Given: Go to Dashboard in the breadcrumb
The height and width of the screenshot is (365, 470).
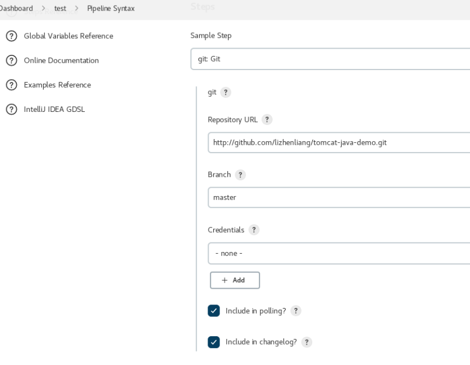Looking at the screenshot, I should tap(17, 8).
